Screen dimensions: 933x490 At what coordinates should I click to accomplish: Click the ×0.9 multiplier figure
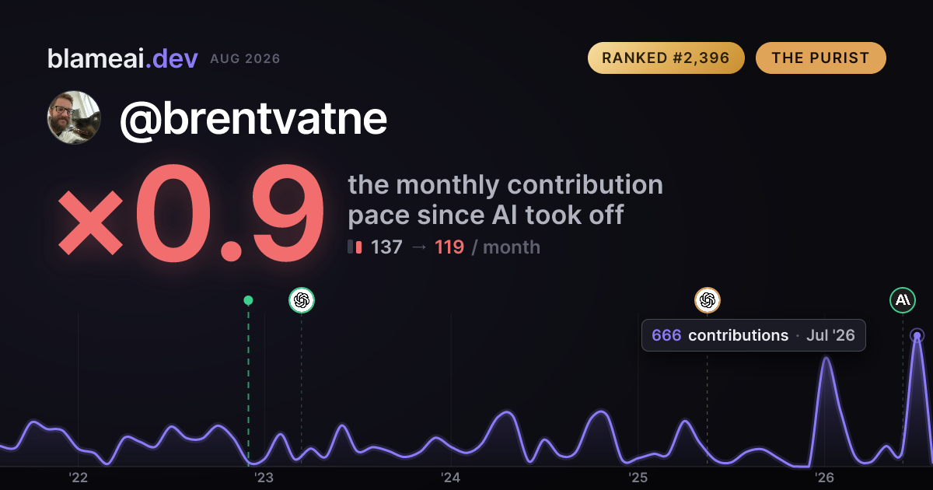(190, 215)
